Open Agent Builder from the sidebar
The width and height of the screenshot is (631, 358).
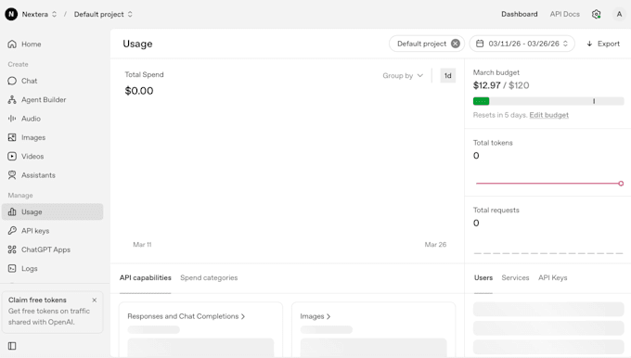pos(52,100)
